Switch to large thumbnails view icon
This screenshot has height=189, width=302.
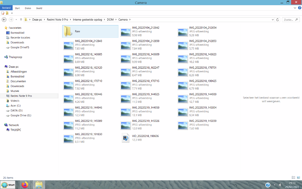298,178
